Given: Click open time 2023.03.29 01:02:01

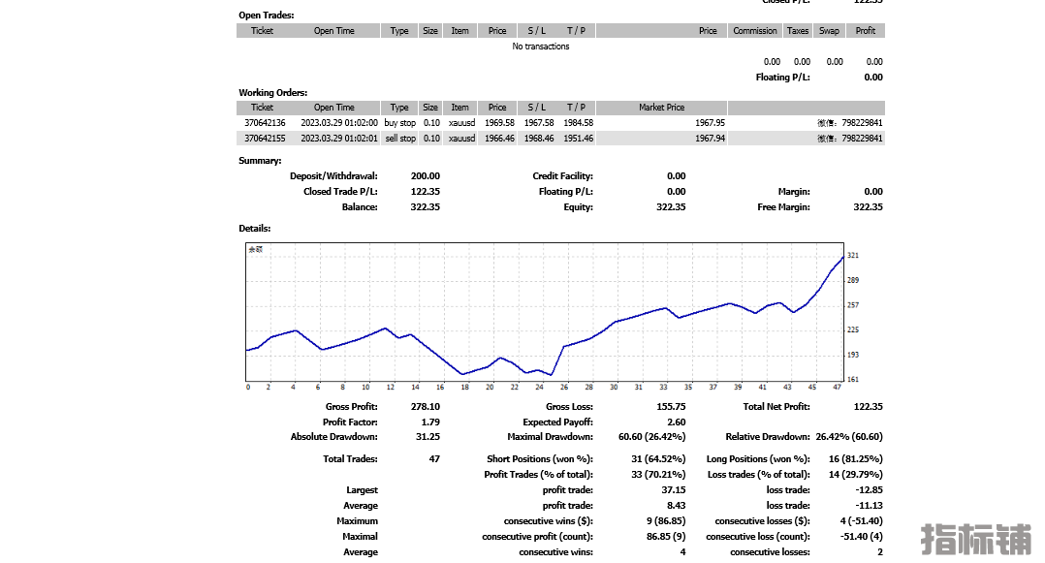Looking at the screenshot, I should (339, 138).
